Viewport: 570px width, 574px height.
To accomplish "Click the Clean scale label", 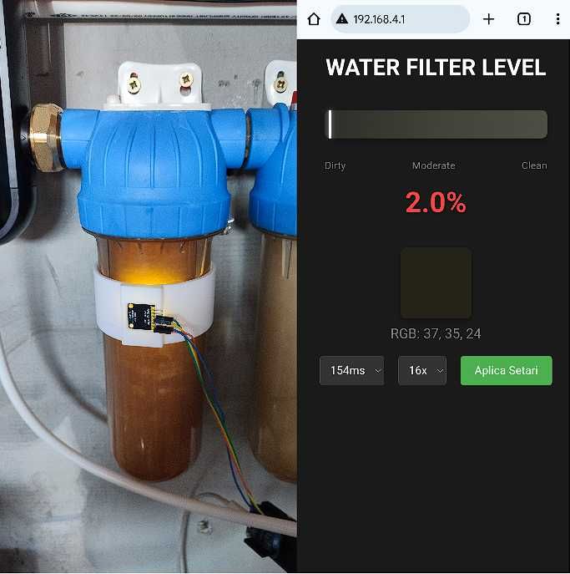I will tap(534, 165).
